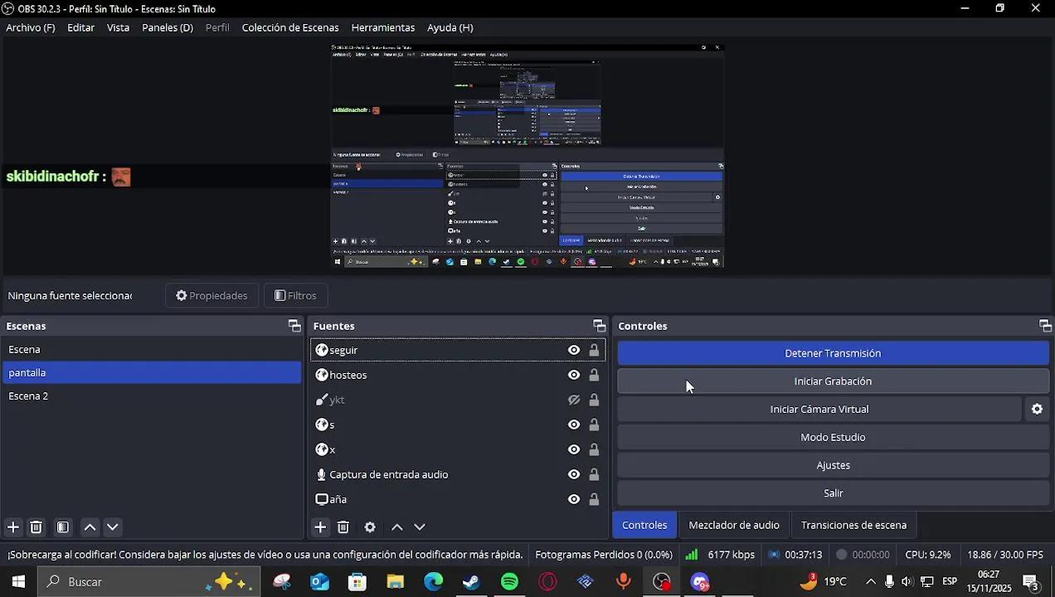Click the Propiedades button
This screenshot has width=1055, height=597.
pyautogui.click(x=211, y=296)
